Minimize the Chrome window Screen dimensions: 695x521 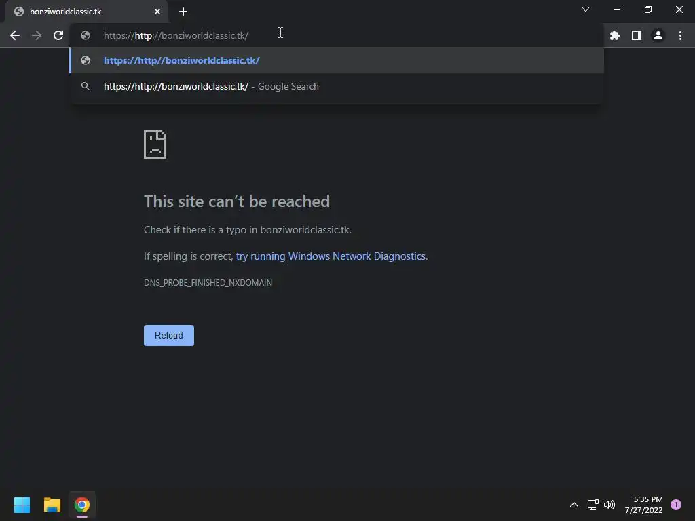pos(616,9)
